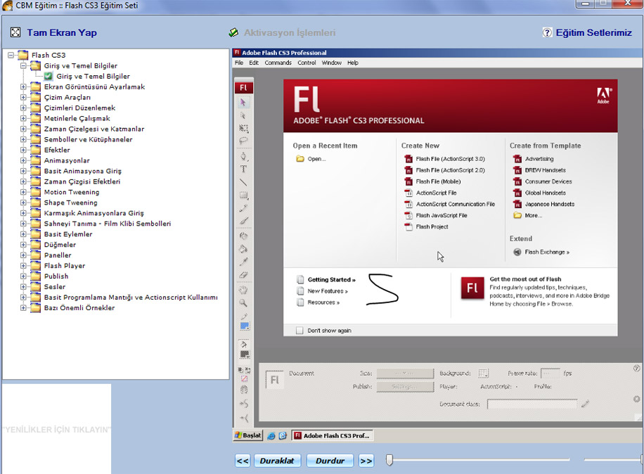The width and height of the screenshot is (644, 474).
Task: Select the black arrow Selection tool
Action: coord(244,103)
